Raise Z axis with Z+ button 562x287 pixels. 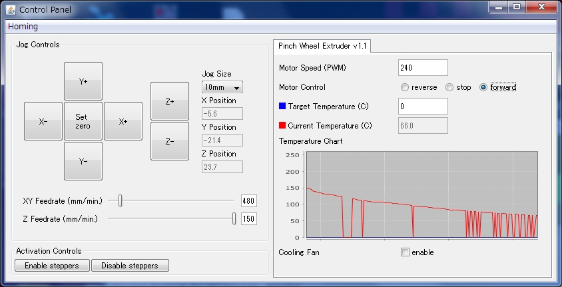pos(170,101)
